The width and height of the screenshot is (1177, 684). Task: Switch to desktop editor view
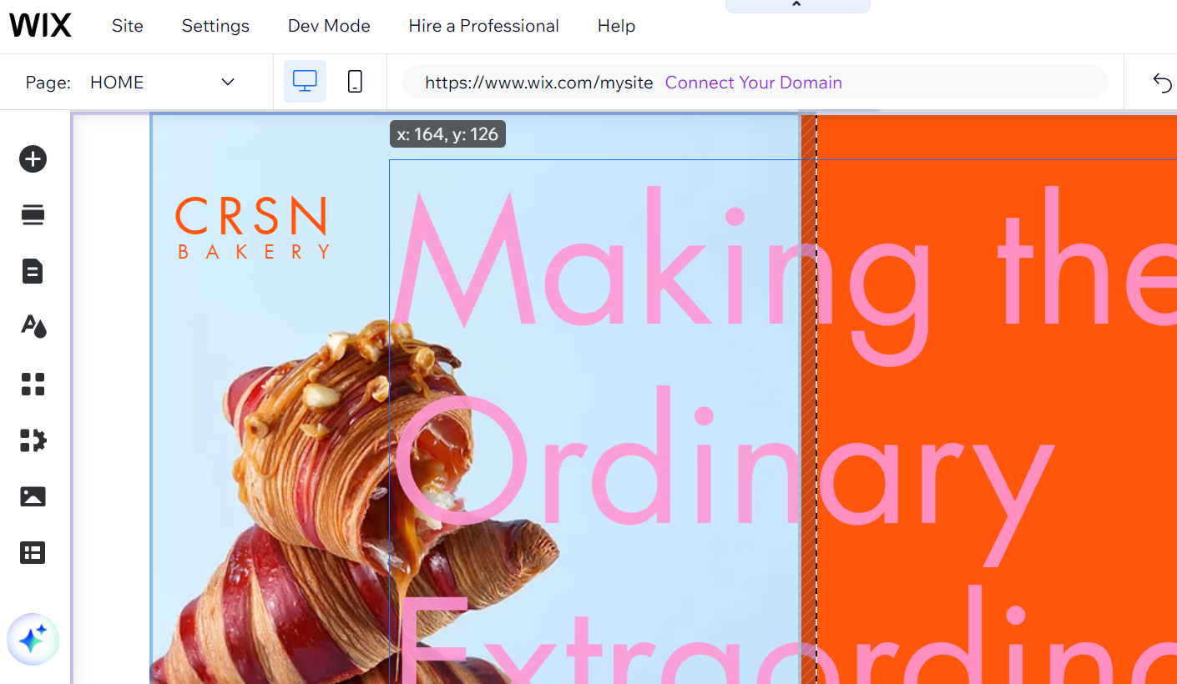(x=305, y=81)
